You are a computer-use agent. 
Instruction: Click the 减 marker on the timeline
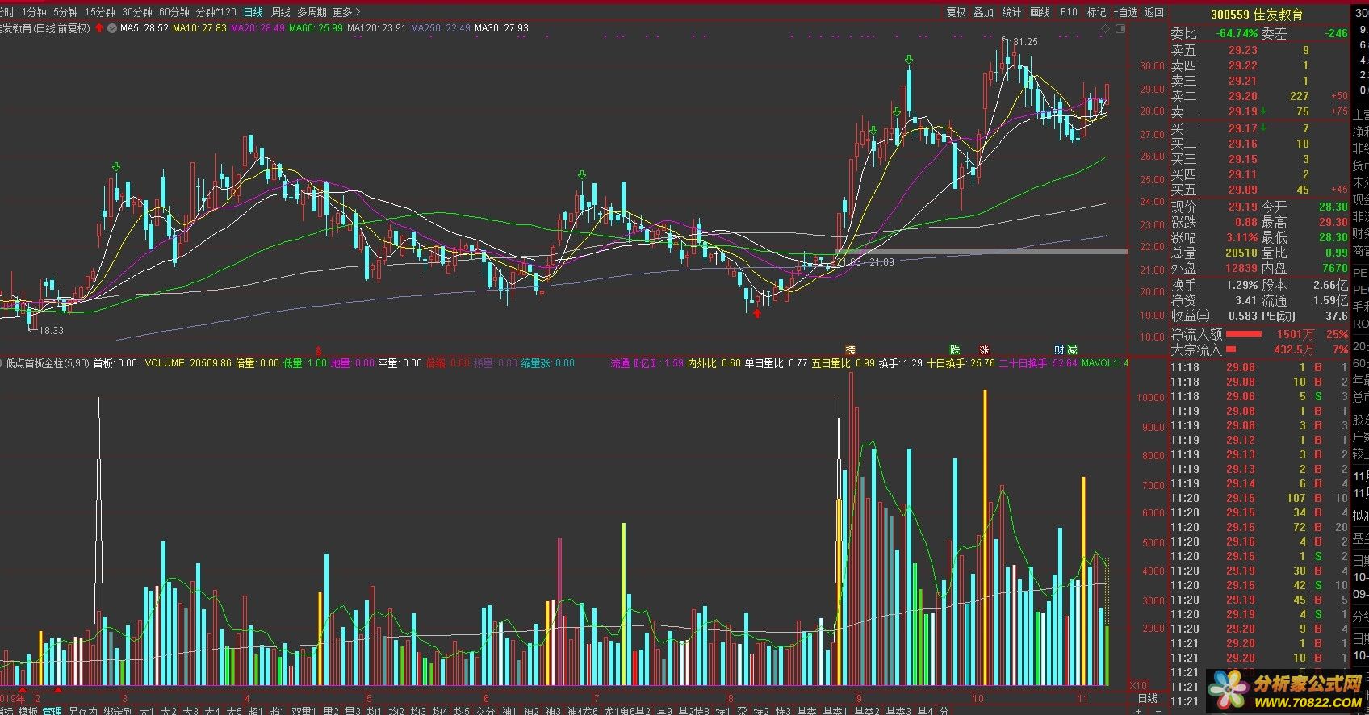point(1072,349)
